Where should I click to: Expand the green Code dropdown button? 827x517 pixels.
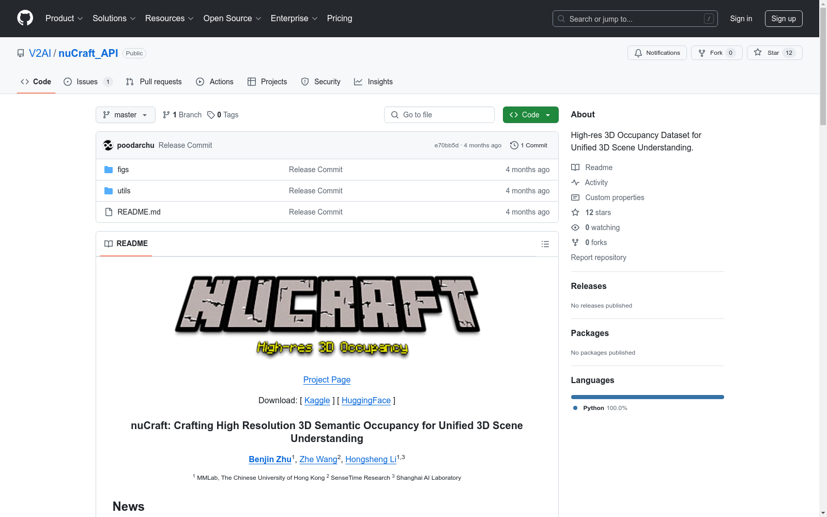coord(530,115)
